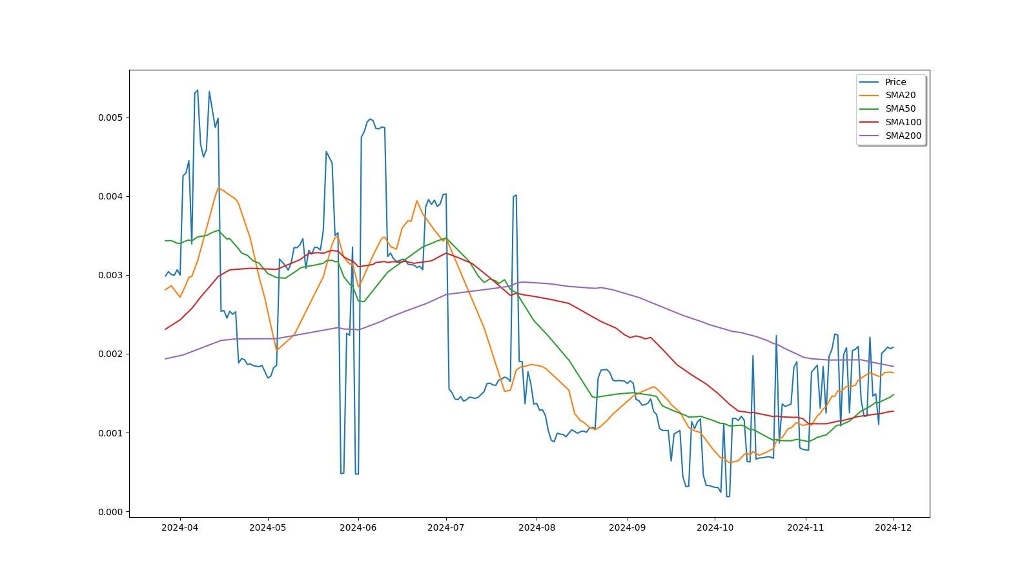Click the 0.001 y-axis label
Image resolution: width=1033 pixels, height=581 pixels.
tap(110, 433)
